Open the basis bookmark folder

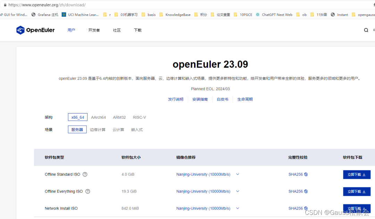pos(149,15)
